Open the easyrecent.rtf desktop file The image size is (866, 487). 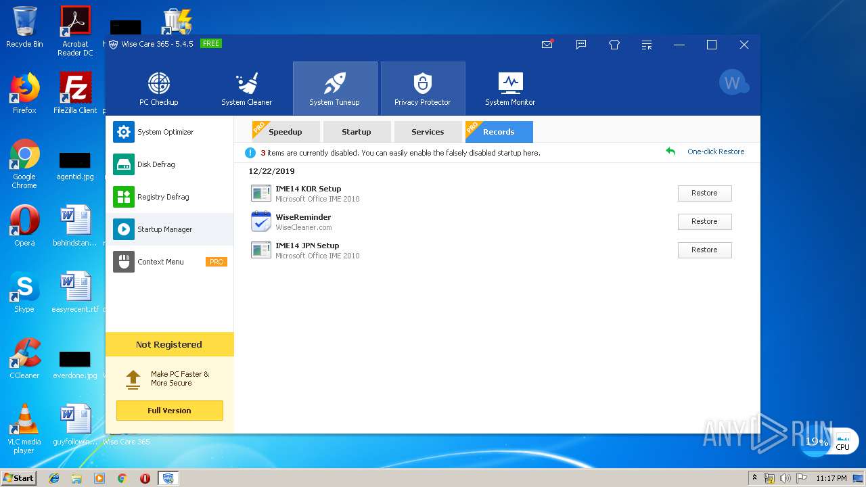tap(75, 292)
